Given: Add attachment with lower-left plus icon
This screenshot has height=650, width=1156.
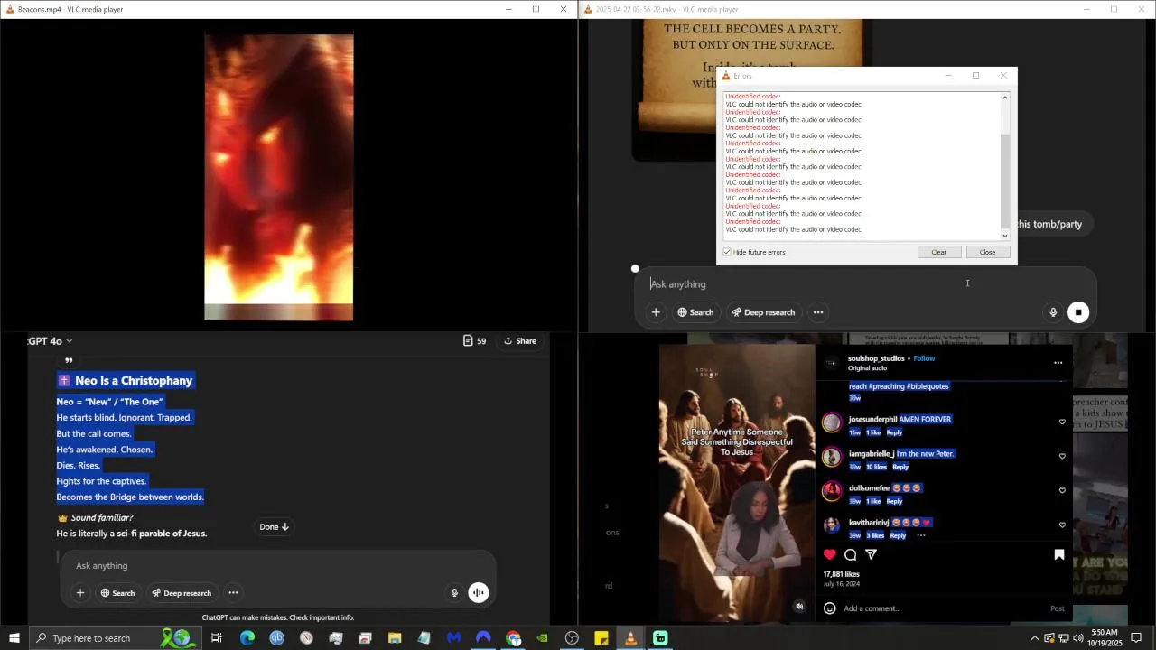Looking at the screenshot, I should [x=80, y=592].
